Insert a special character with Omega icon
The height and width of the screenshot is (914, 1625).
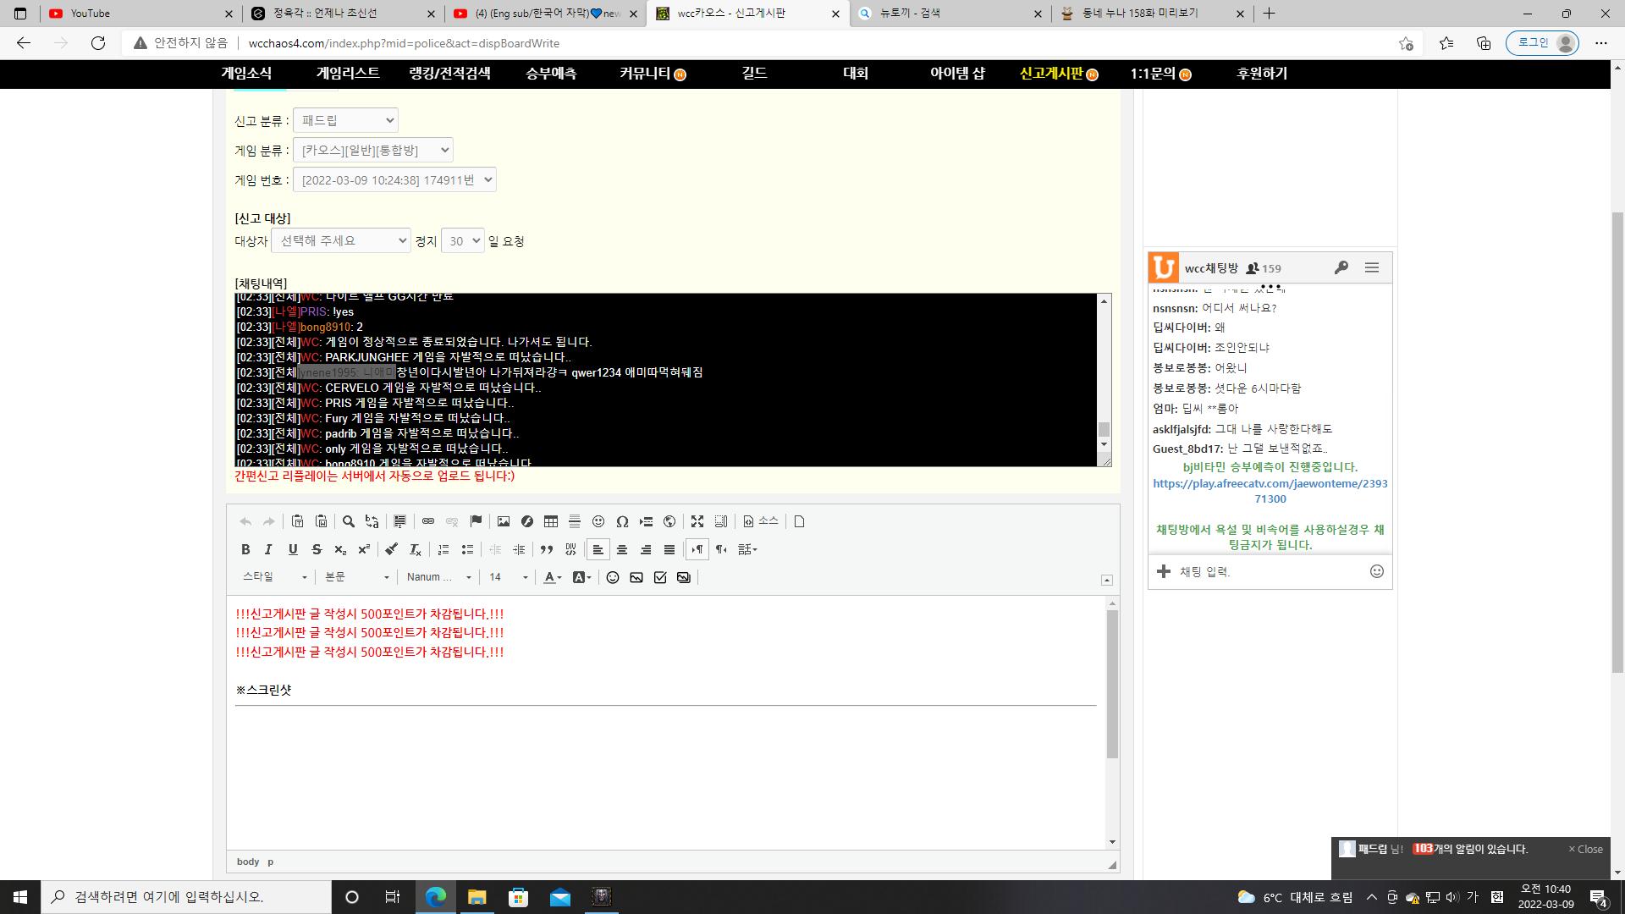622,521
